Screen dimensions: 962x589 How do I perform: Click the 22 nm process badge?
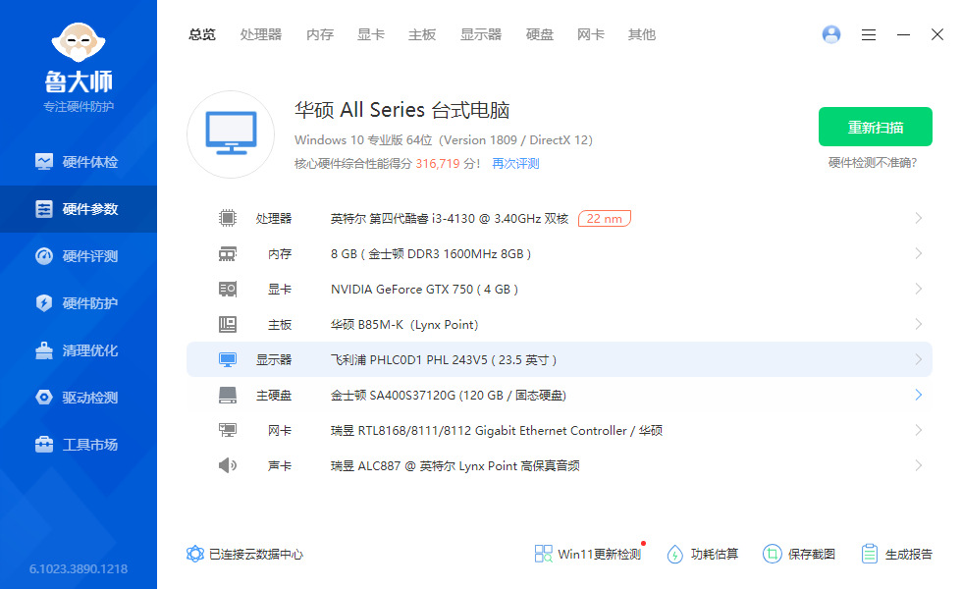(x=605, y=218)
